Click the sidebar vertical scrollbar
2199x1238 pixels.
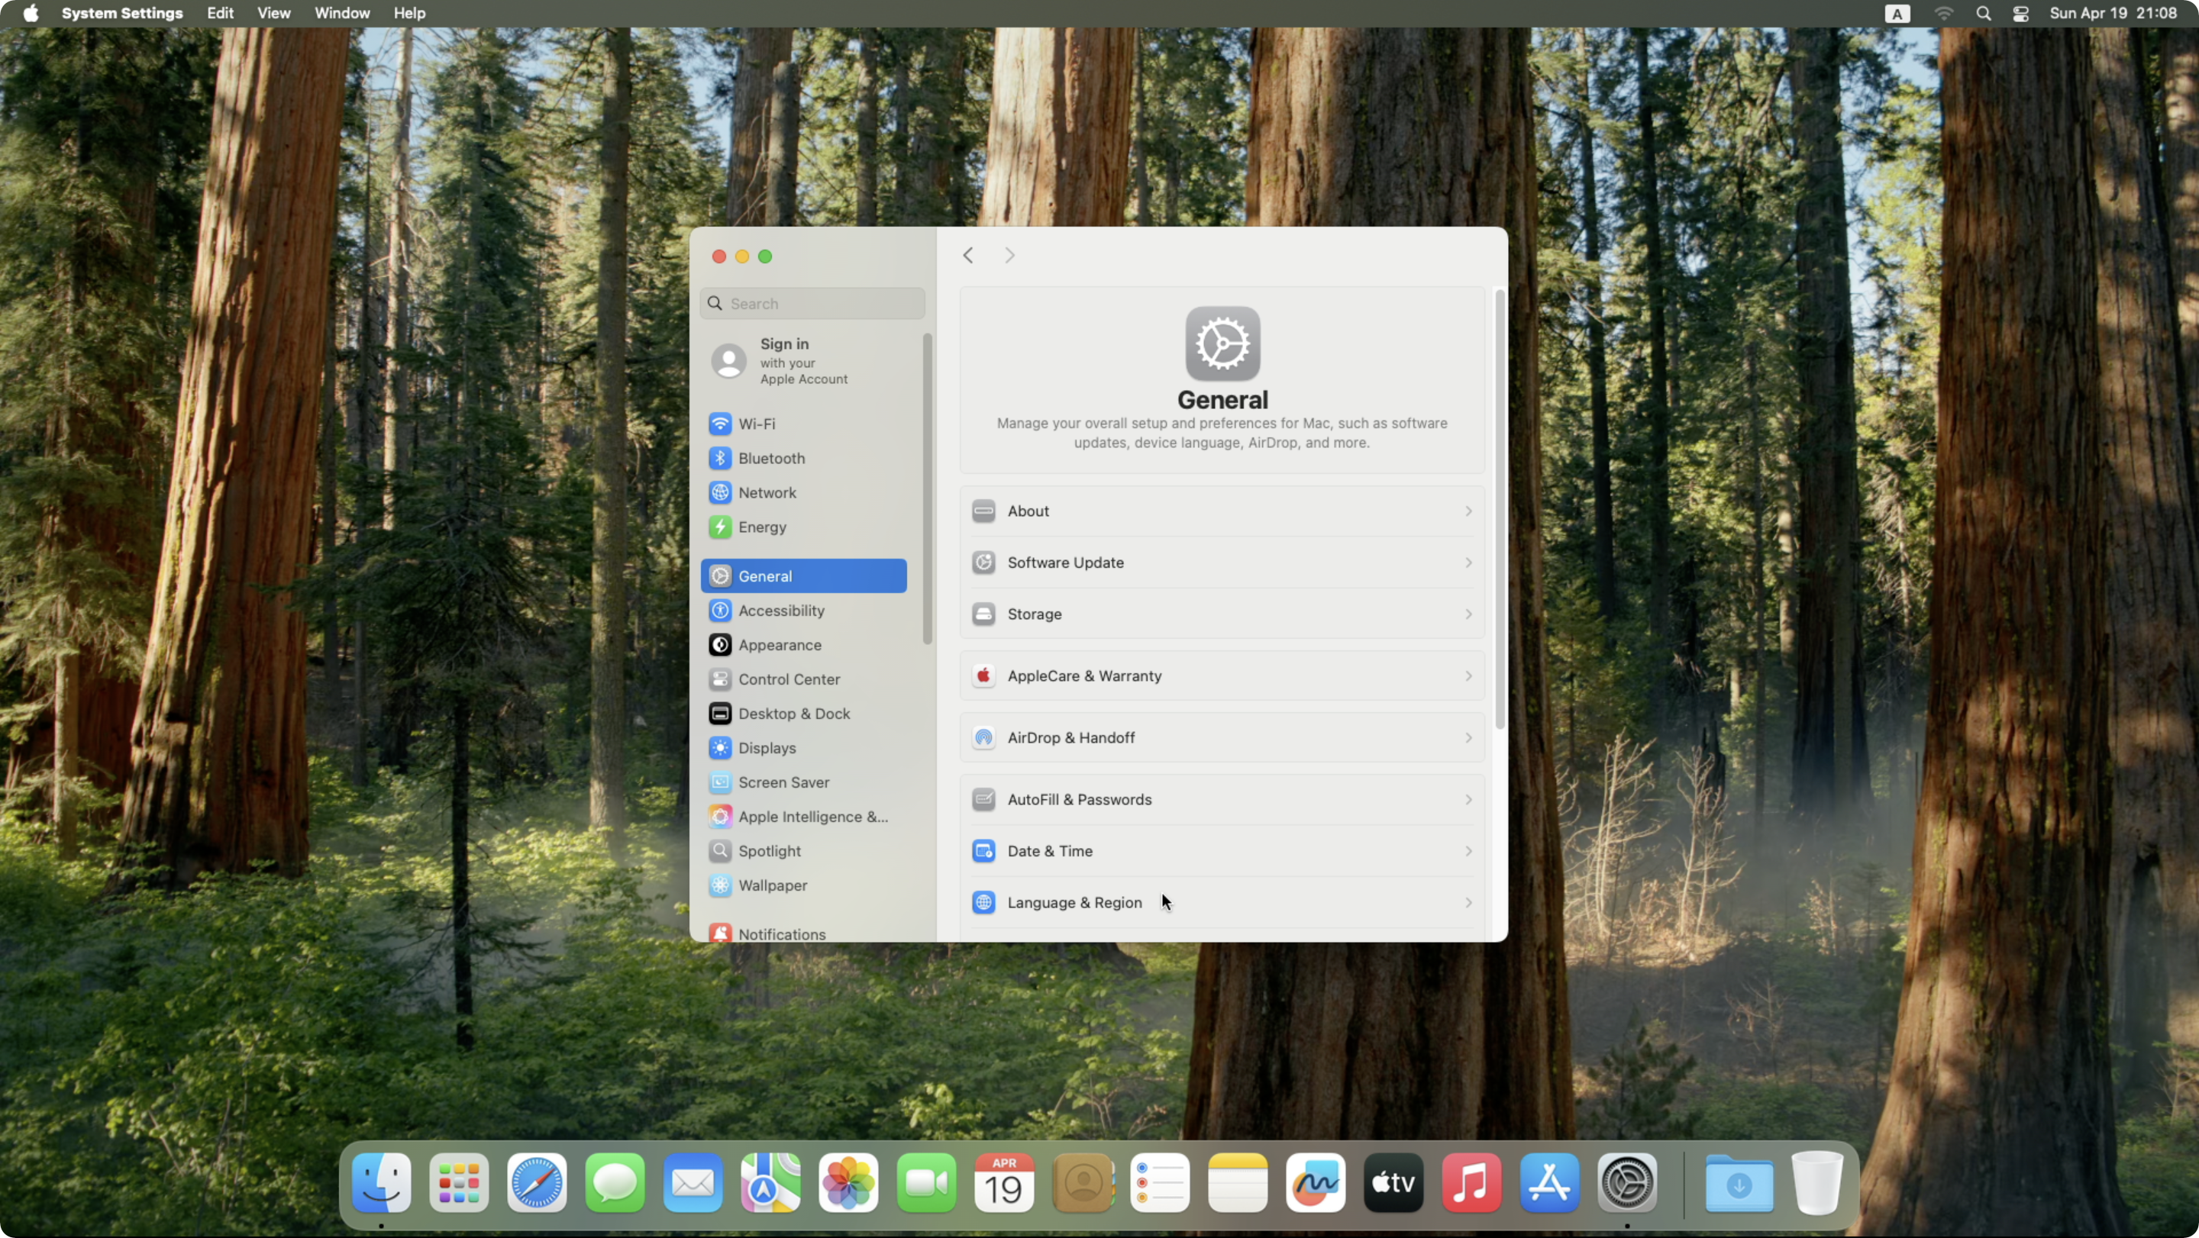point(927,489)
